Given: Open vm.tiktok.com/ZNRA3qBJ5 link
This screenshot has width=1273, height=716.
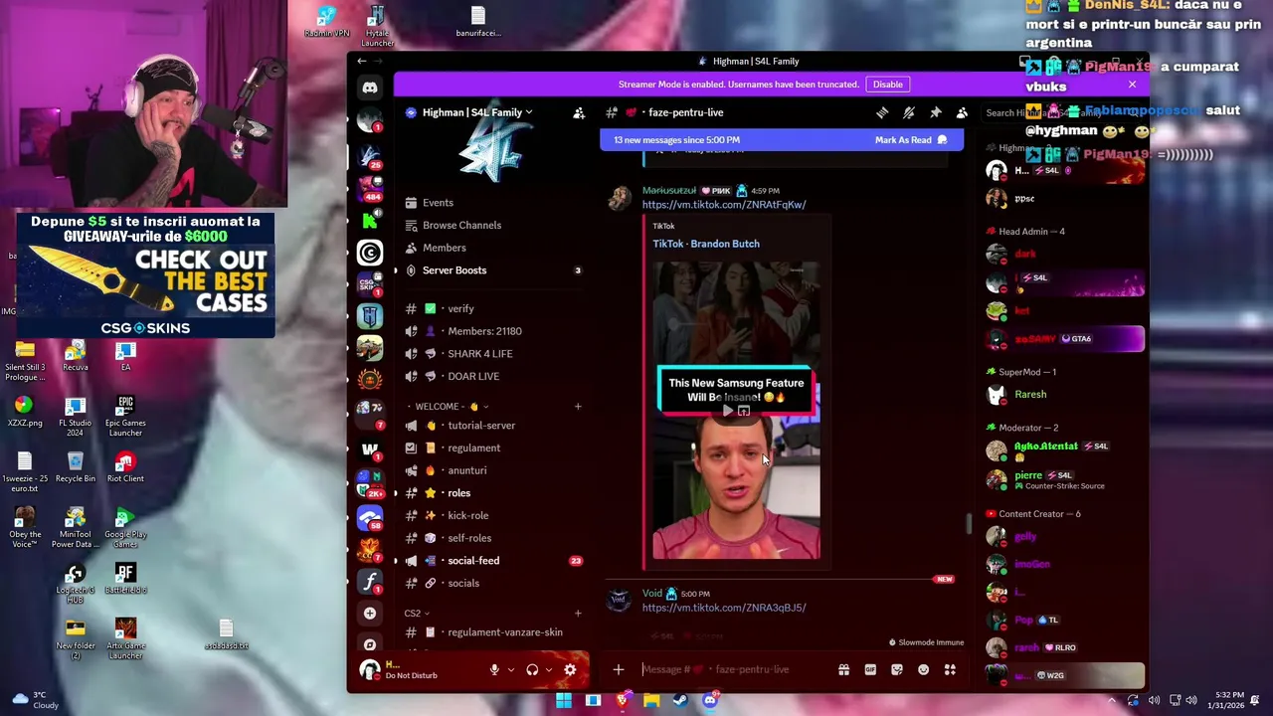Looking at the screenshot, I should 724,608.
